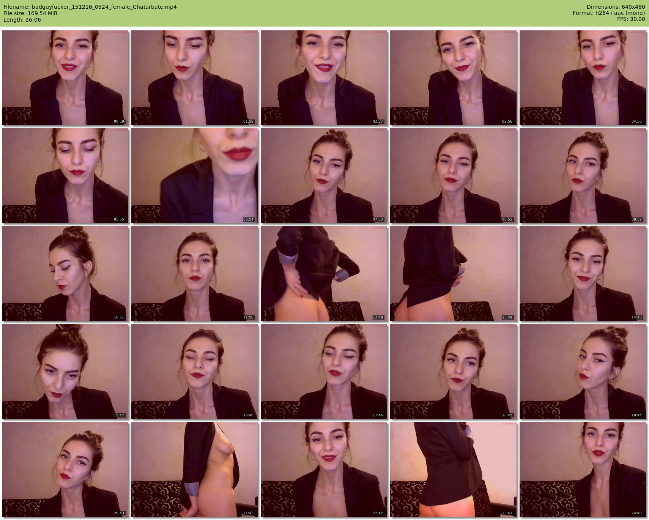The height and width of the screenshot is (520, 649).
Task: Click the "Dimensions: 640x480" text
Action: click(616, 7)
